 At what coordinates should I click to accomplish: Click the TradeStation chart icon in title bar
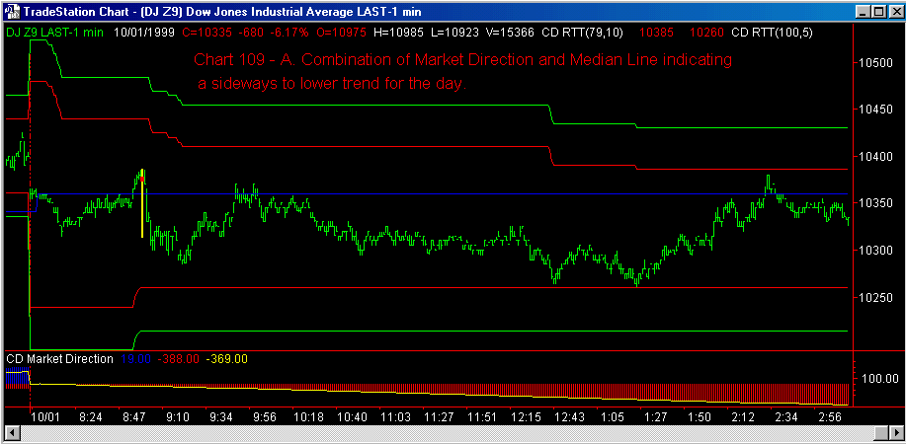point(10,11)
